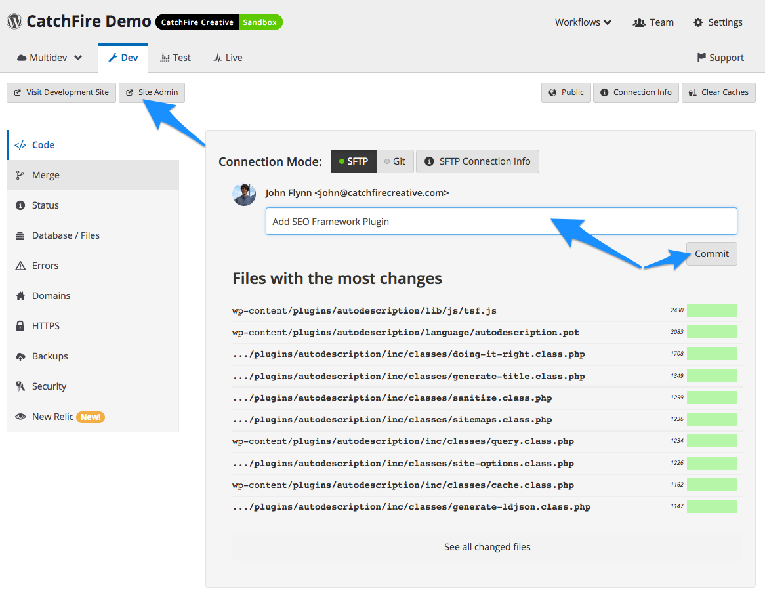Click the Errors warning triangle icon
The height and width of the screenshot is (593, 765).
tap(20, 266)
